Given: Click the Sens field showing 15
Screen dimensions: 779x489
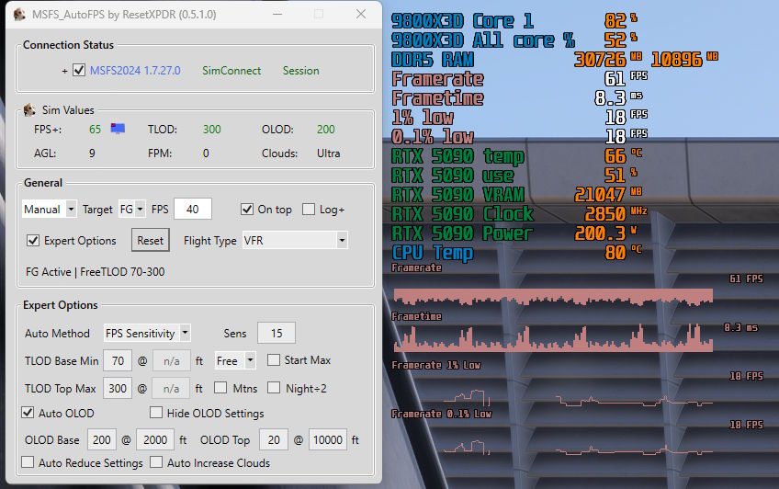Looking at the screenshot, I should coord(277,333).
